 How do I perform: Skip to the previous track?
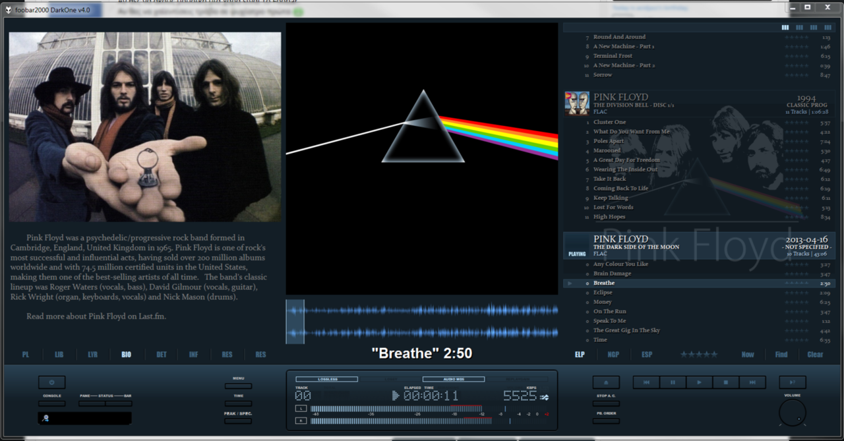click(646, 382)
